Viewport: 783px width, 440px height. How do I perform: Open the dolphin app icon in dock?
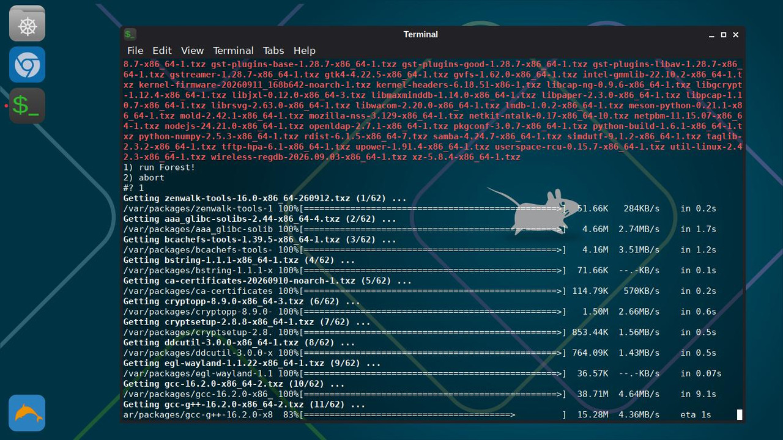27,413
